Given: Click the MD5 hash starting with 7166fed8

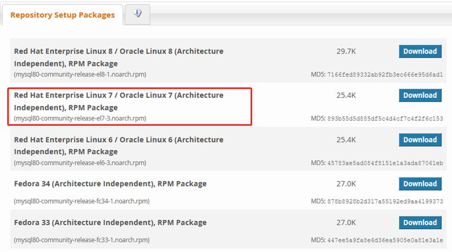Looking at the screenshot, I should [385, 75].
